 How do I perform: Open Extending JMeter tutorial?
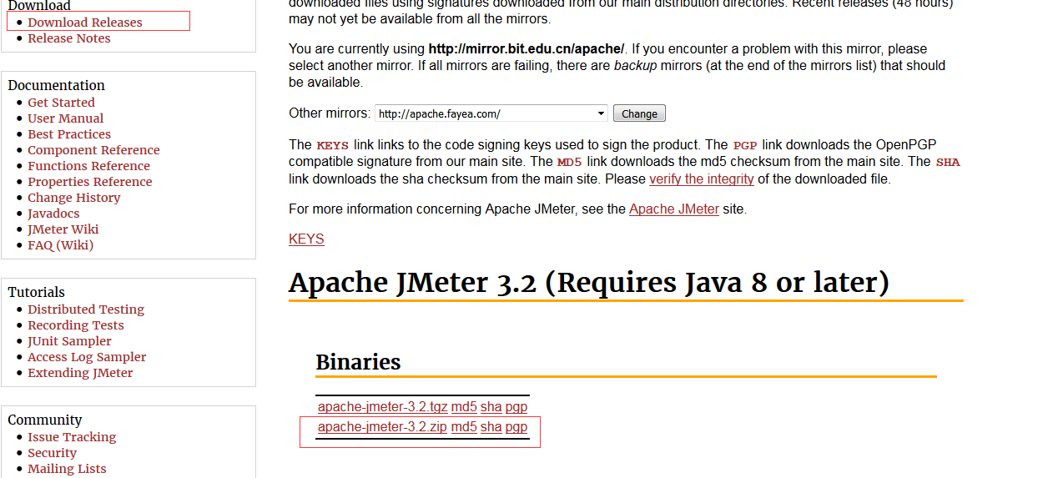80,373
